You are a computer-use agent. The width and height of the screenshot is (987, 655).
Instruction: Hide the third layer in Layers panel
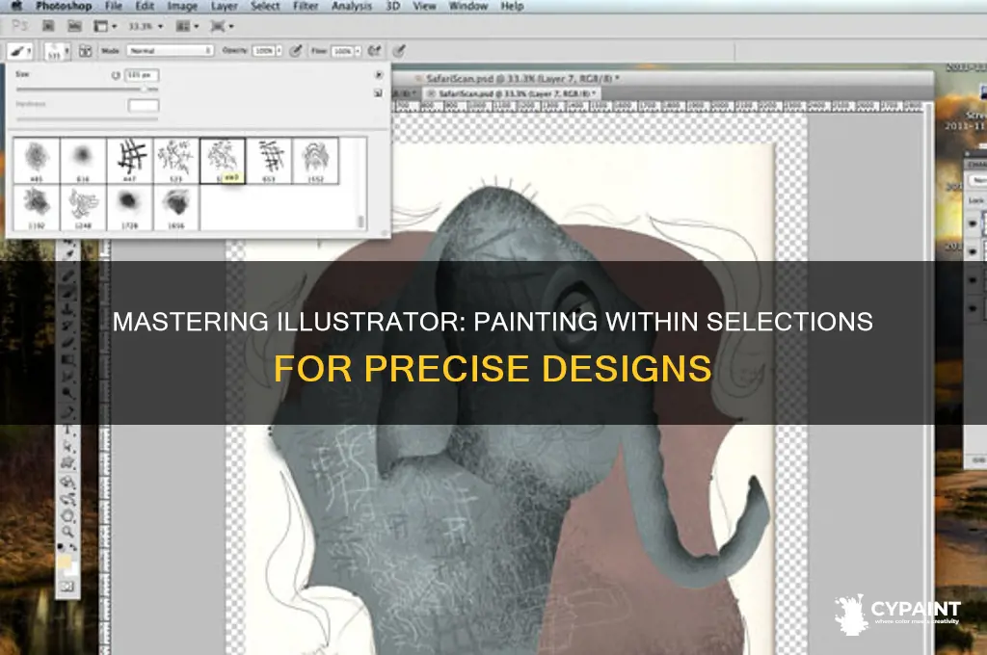tap(973, 279)
